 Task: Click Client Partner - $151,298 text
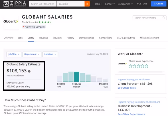click(135, 84)
